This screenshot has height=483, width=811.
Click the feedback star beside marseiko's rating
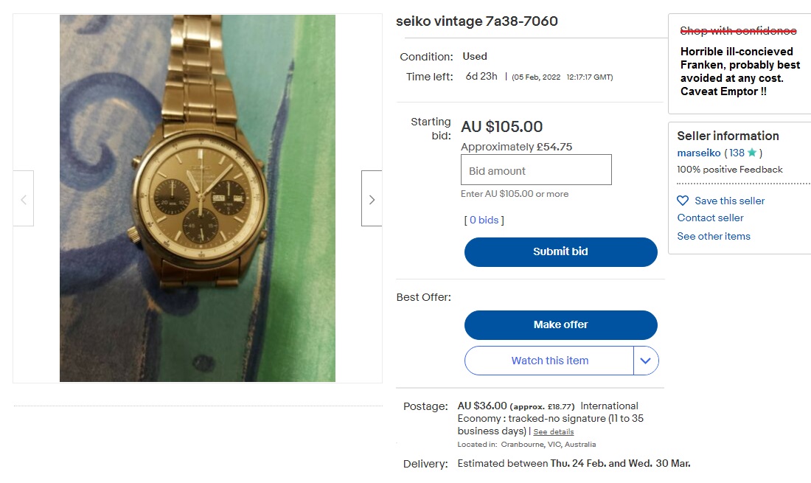click(x=751, y=153)
